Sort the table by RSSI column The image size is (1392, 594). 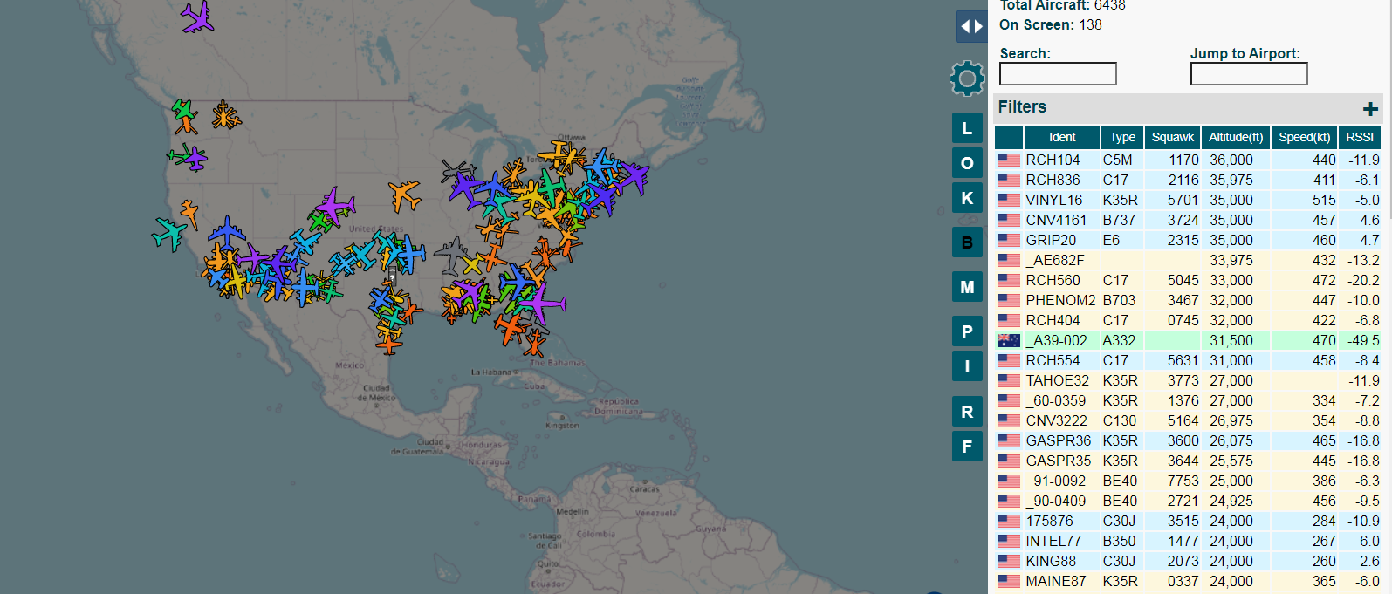pyautogui.click(x=1360, y=137)
